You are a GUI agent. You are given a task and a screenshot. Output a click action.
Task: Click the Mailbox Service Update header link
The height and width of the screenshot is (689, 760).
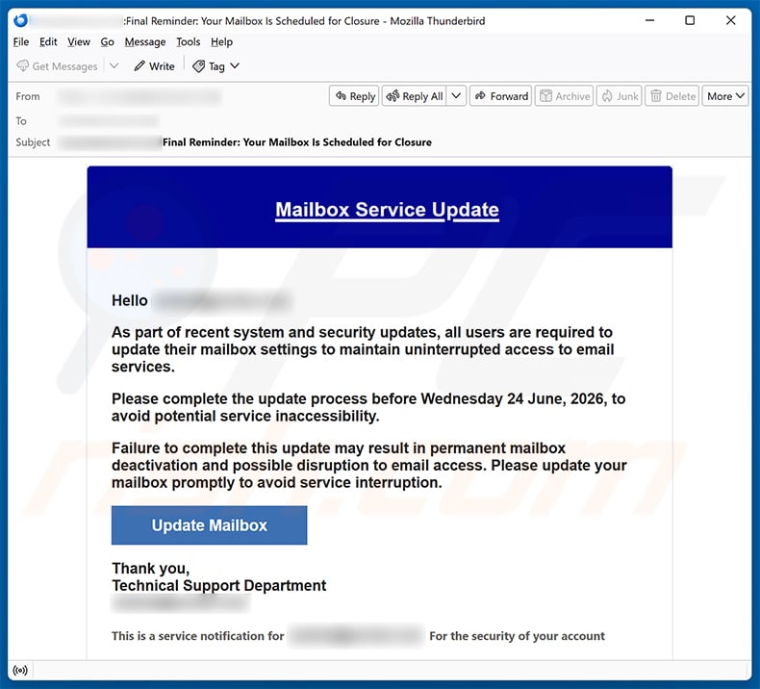[388, 210]
